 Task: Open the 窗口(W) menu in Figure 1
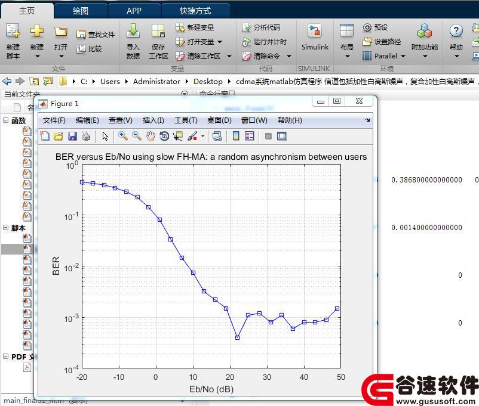[x=254, y=120]
